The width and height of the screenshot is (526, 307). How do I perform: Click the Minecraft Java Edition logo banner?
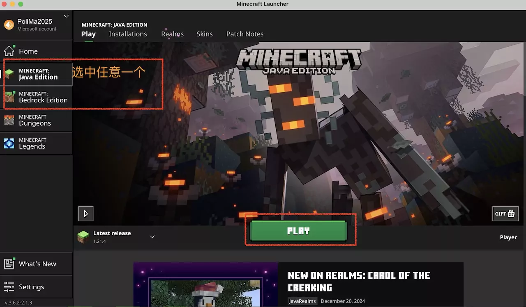(299, 62)
